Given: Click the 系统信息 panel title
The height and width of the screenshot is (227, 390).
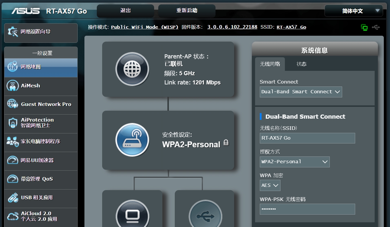Looking at the screenshot, I should [x=314, y=50].
